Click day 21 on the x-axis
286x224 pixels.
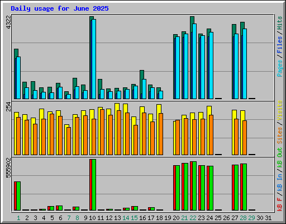[184, 218]
